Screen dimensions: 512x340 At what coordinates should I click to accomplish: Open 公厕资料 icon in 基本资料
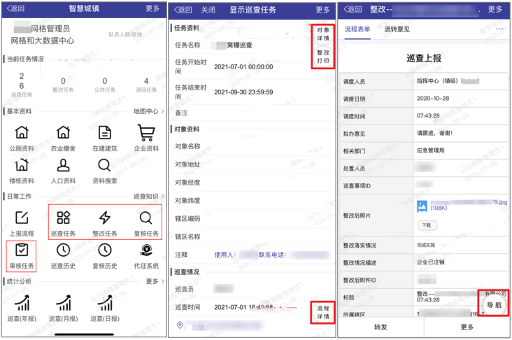[x=22, y=132]
